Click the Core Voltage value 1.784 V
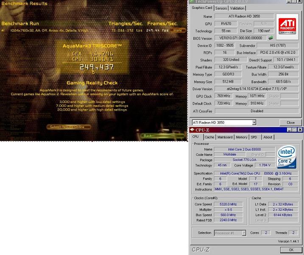Screen dimensions: 304x255 (265, 165)
